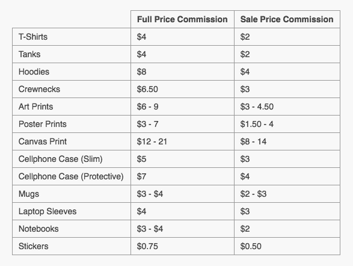Screen dimensions: 353x266
Task: Click the Sale Price Commission column header
Action: pos(287,19)
